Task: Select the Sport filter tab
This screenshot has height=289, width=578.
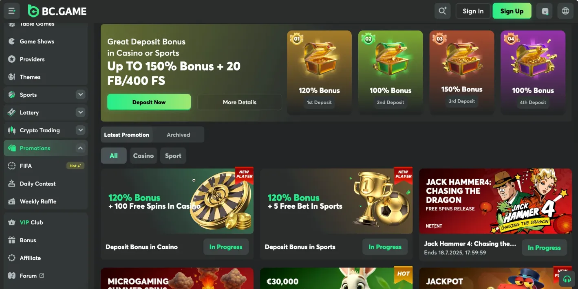Action: (173, 155)
